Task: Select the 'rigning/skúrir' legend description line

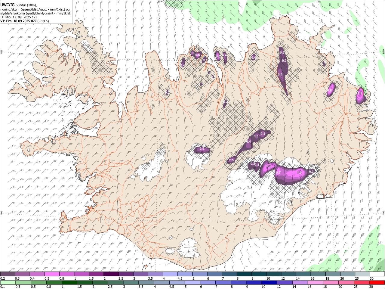Action: (35, 9)
